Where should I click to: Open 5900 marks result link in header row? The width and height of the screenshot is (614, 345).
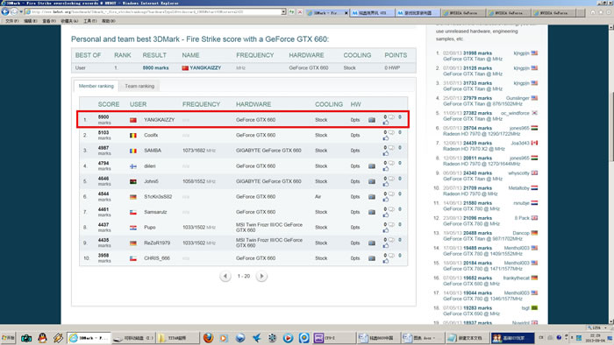155,68
